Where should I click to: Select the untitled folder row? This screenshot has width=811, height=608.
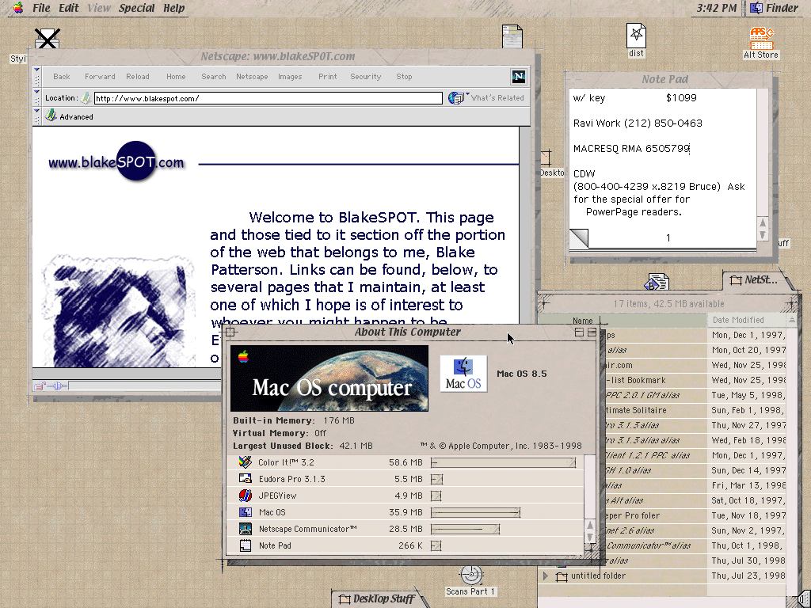(663, 576)
